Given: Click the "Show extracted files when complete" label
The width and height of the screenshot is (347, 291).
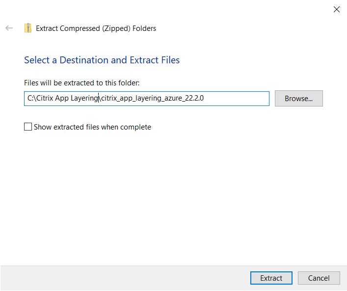Looking at the screenshot, I should (92, 127).
